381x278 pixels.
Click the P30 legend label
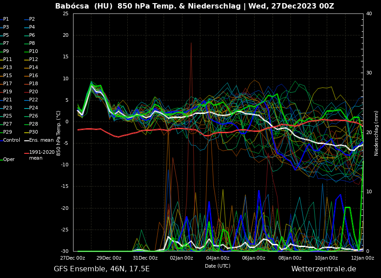pos(34,132)
